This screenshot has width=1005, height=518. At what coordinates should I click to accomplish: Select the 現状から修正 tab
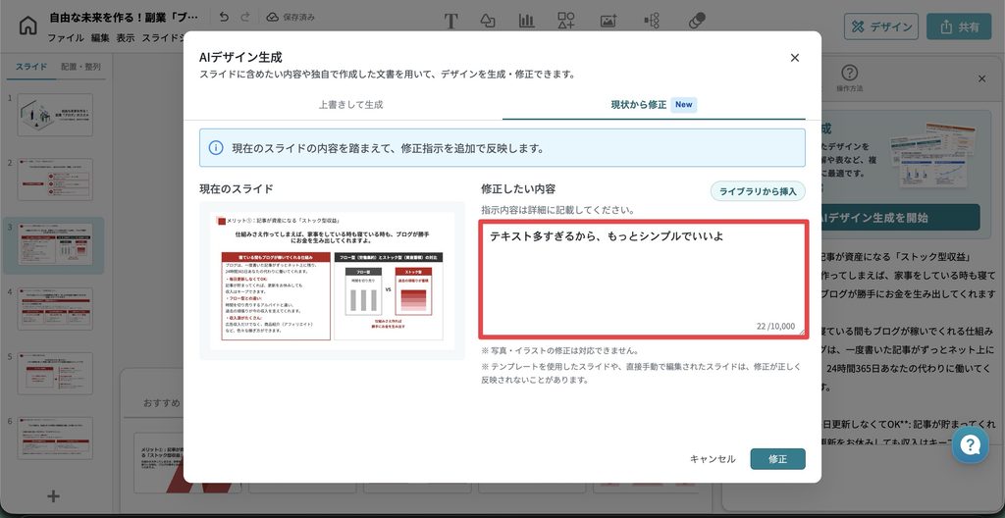click(x=654, y=105)
